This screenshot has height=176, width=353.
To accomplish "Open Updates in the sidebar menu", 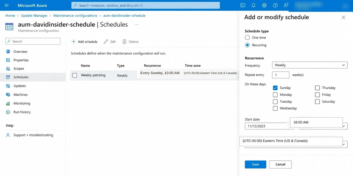I will coord(20,86).
